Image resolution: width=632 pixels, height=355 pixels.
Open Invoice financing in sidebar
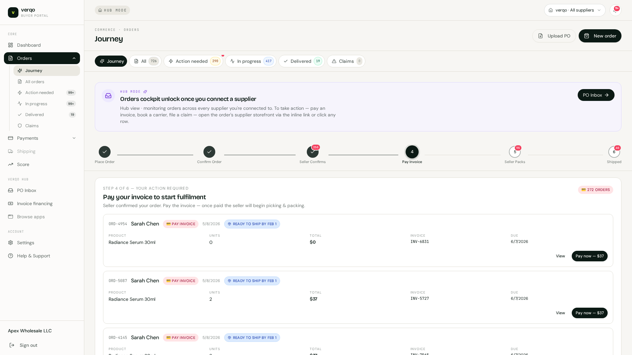point(42,203)
